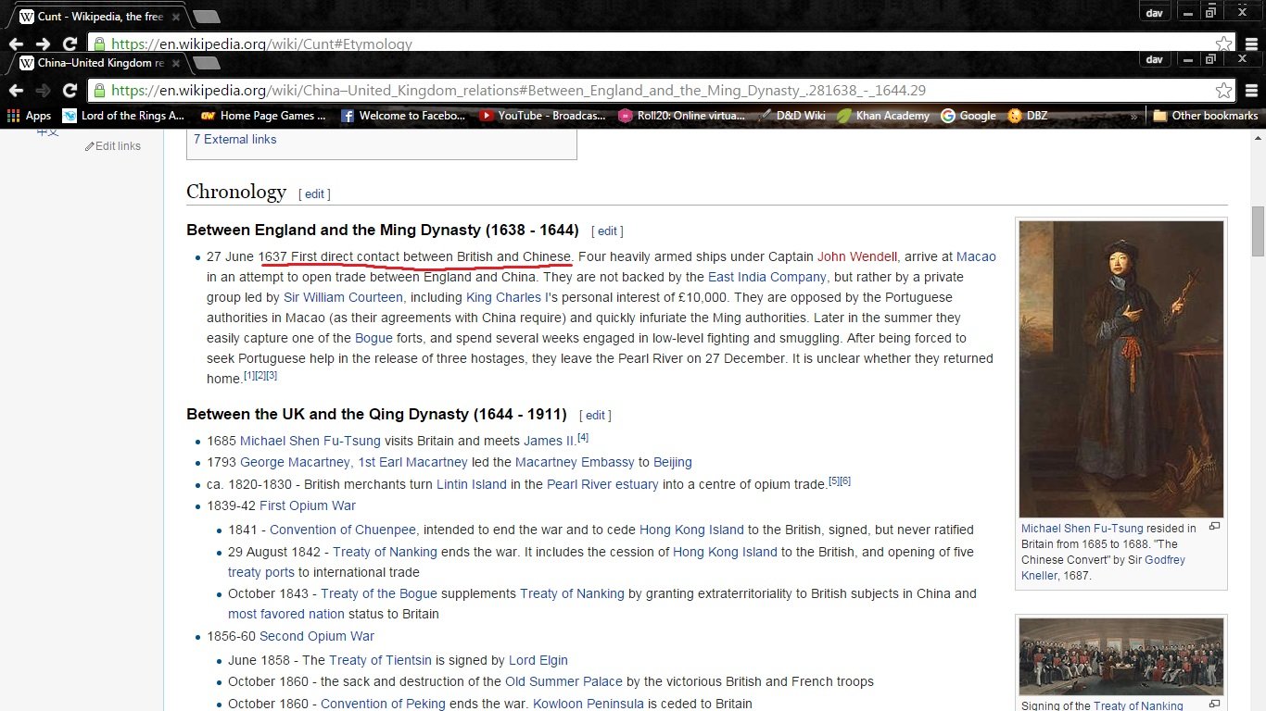Edit the Chronology section

point(314,193)
